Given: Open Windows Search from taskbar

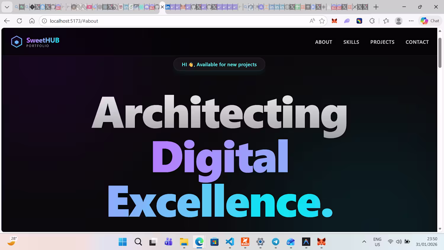Looking at the screenshot, I should click(x=138, y=242).
